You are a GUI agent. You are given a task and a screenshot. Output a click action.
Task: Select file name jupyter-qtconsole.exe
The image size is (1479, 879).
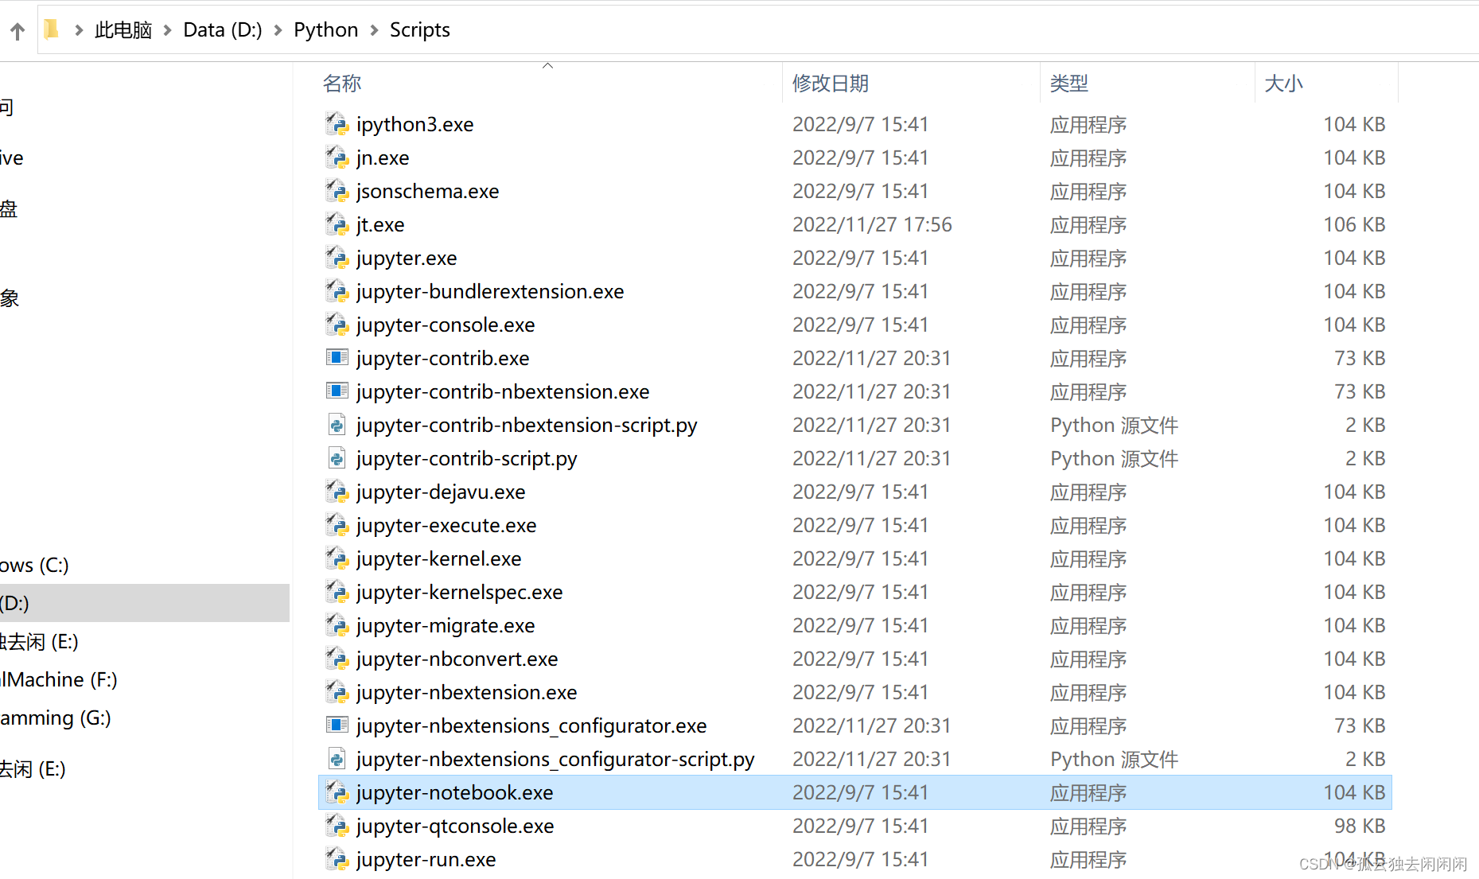coord(455,826)
